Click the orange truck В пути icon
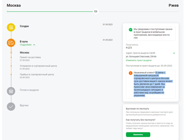Image resolution: width=187 pixels, height=140 pixels. click(11, 43)
